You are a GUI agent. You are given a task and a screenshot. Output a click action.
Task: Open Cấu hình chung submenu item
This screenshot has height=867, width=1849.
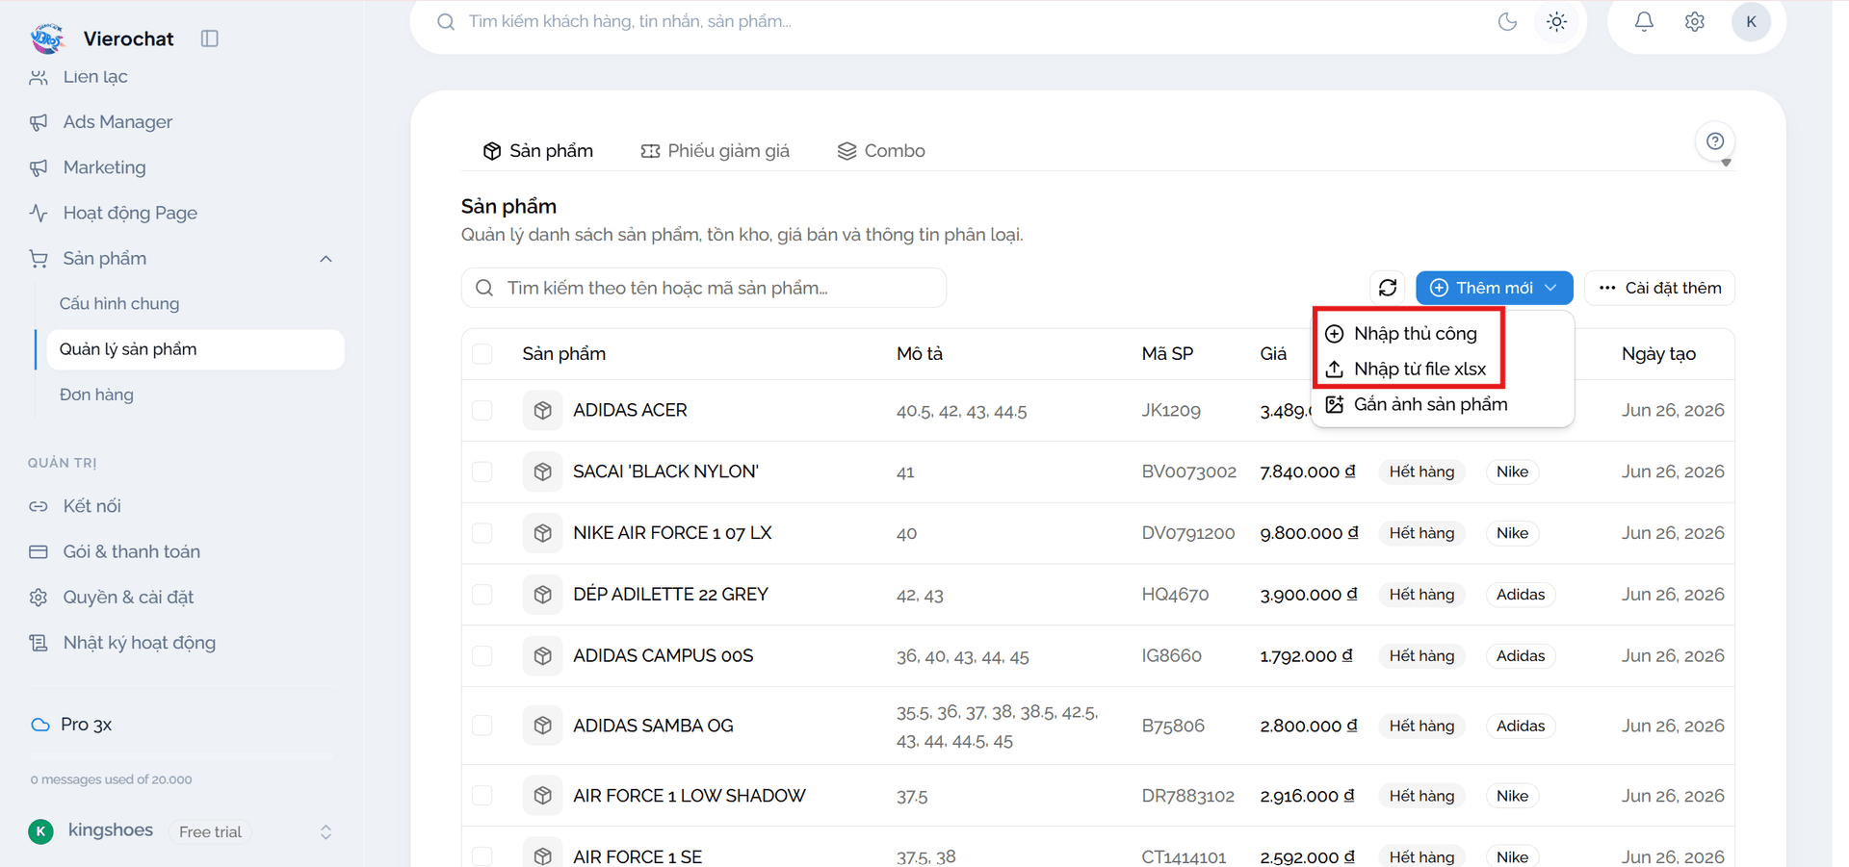tap(119, 304)
